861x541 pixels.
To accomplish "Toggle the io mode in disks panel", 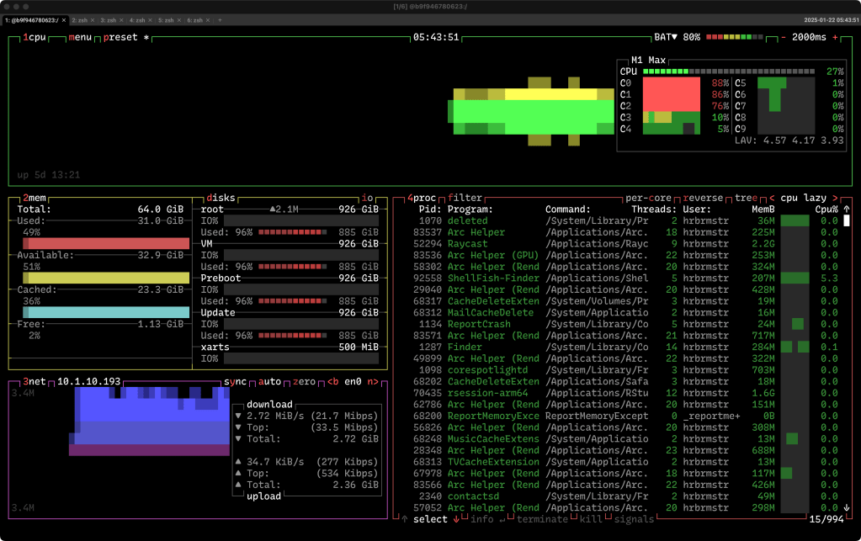I will pos(367,198).
